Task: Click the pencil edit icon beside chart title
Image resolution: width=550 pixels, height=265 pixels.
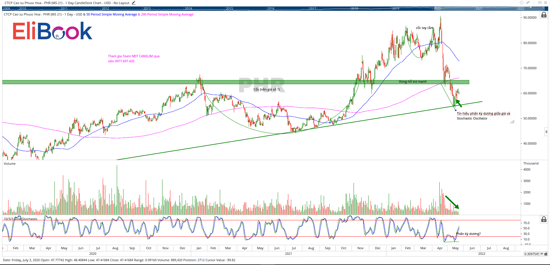Action: click(x=133, y=3)
